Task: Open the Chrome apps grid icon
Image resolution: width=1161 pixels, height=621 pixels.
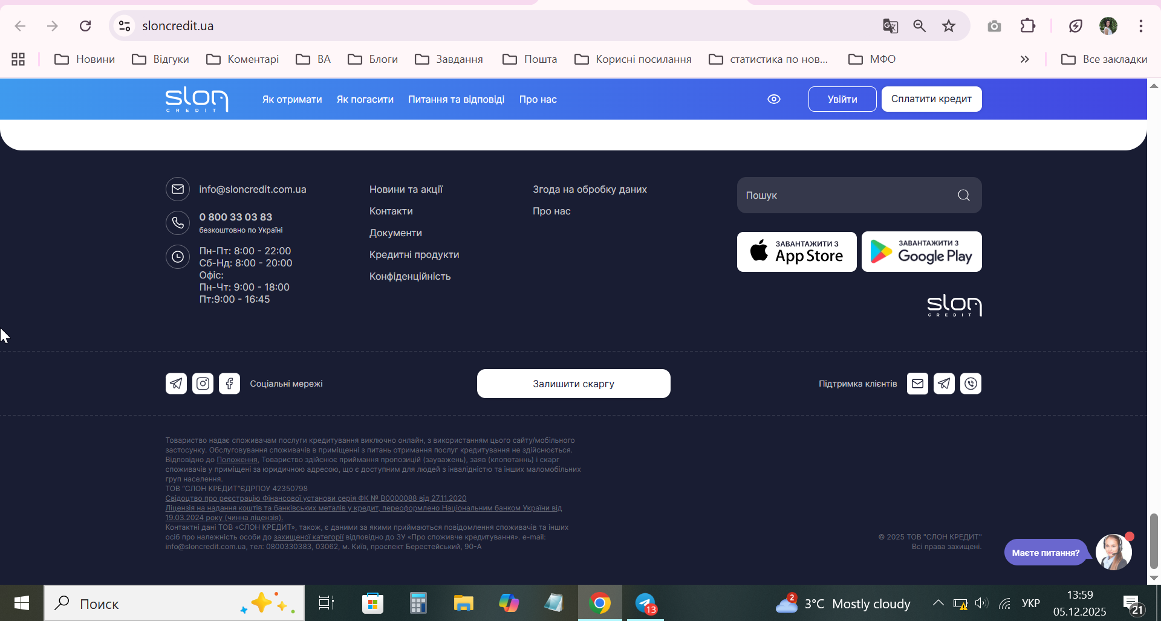Action: (x=18, y=59)
